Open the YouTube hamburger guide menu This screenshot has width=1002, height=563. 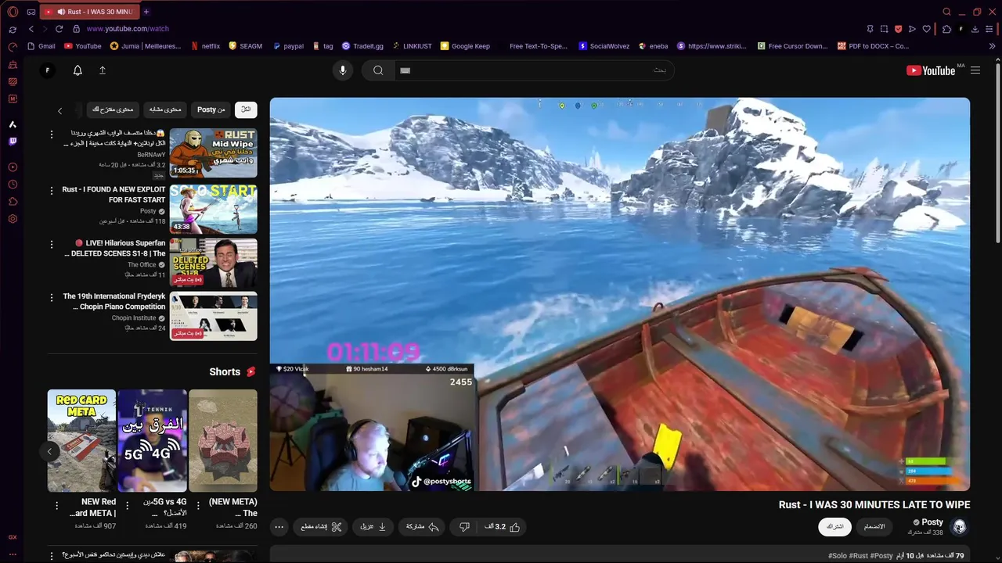[x=975, y=70]
